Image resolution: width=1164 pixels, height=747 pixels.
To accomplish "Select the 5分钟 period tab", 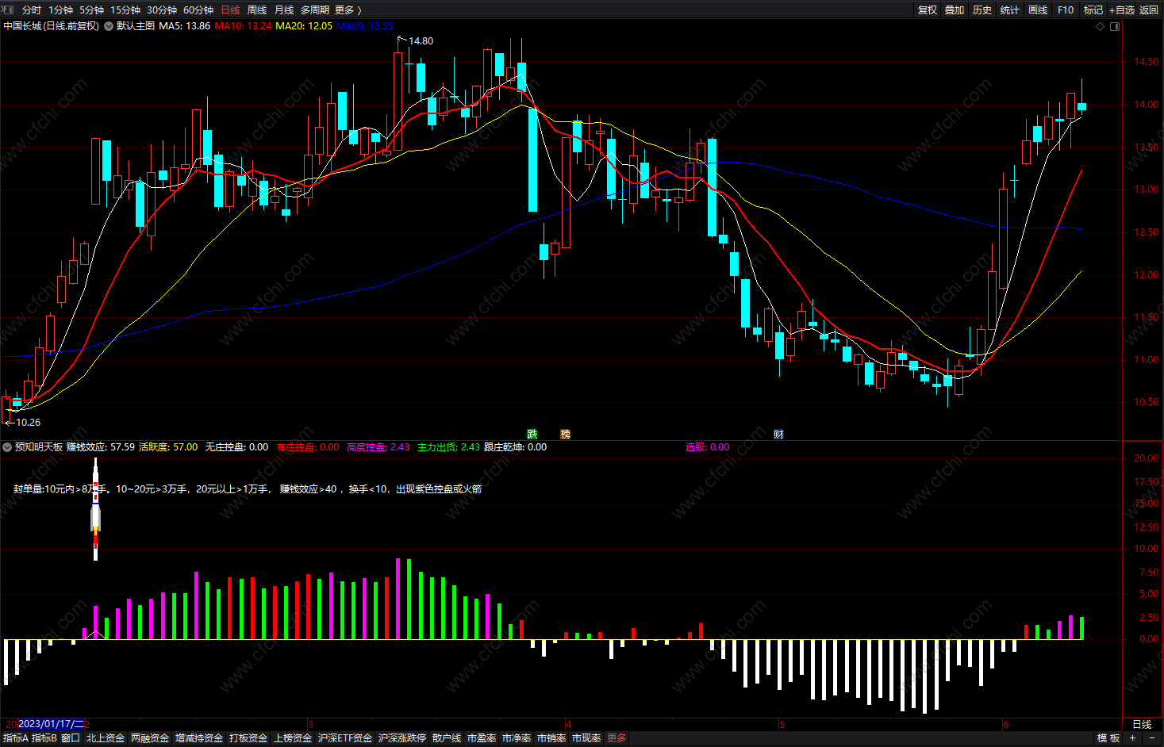I will tap(91, 10).
